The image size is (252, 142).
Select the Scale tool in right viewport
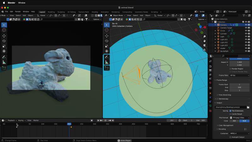tap(106, 46)
